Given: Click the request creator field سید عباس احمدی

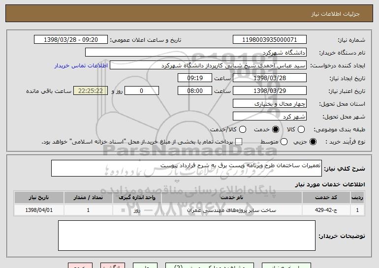Looking at the screenshot, I should click(x=208, y=65).
